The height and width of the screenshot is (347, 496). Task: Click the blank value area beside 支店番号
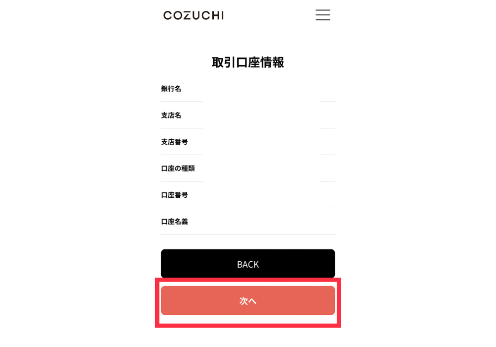pyautogui.click(x=261, y=142)
